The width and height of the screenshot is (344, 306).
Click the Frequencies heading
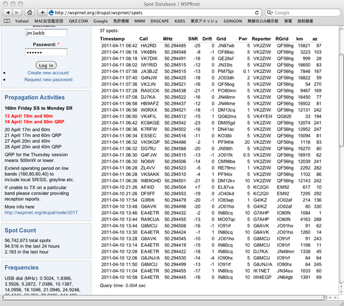click(21, 268)
